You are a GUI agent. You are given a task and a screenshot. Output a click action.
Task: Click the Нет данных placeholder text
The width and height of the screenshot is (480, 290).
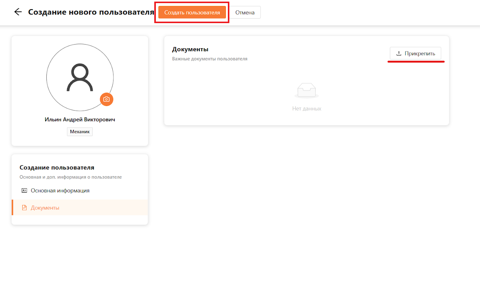click(x=306, y=109)
